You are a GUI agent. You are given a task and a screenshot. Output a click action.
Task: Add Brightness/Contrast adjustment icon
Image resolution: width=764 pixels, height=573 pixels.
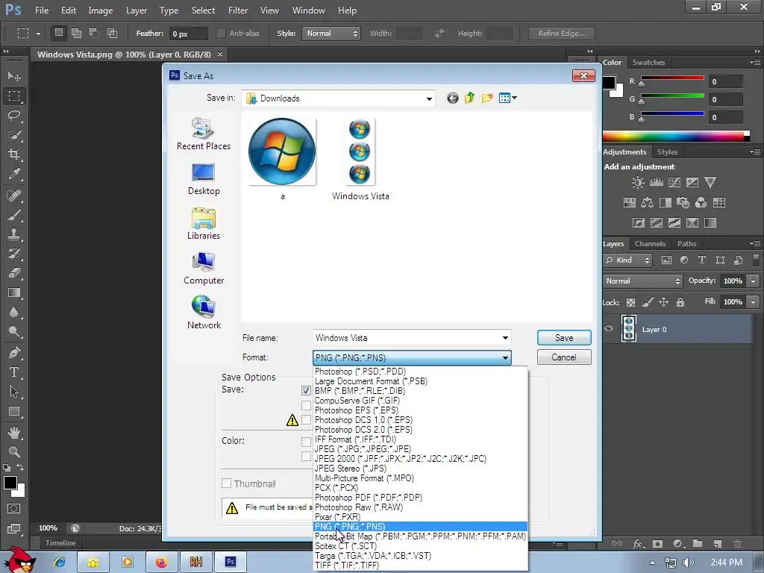[638, 183]
